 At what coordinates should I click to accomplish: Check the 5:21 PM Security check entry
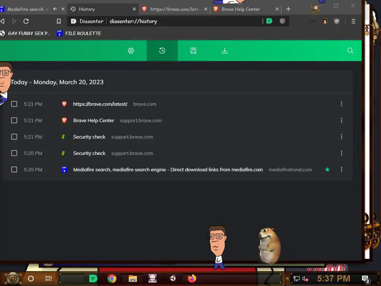pos(14,137)
